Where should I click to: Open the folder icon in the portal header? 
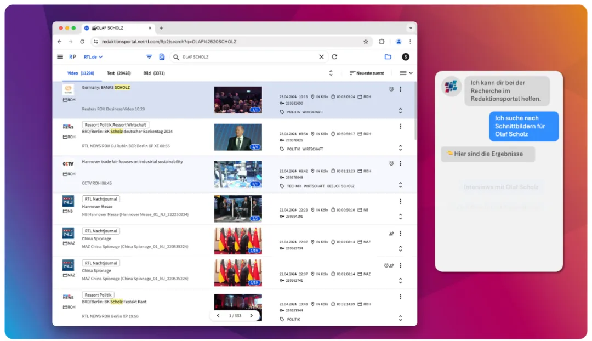[x=388, y=57]
